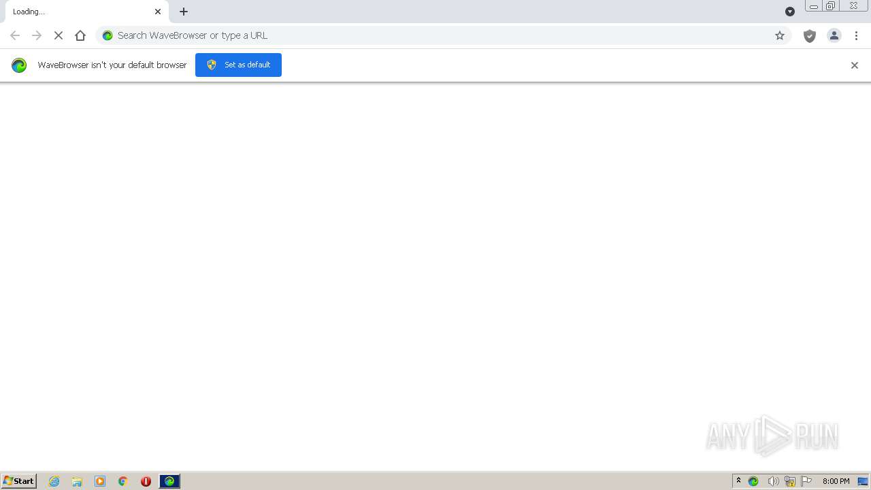The width and height of the screenshot is (871, 490).
Task: Open the three-dot browser menu
Action: click(856, 35)
